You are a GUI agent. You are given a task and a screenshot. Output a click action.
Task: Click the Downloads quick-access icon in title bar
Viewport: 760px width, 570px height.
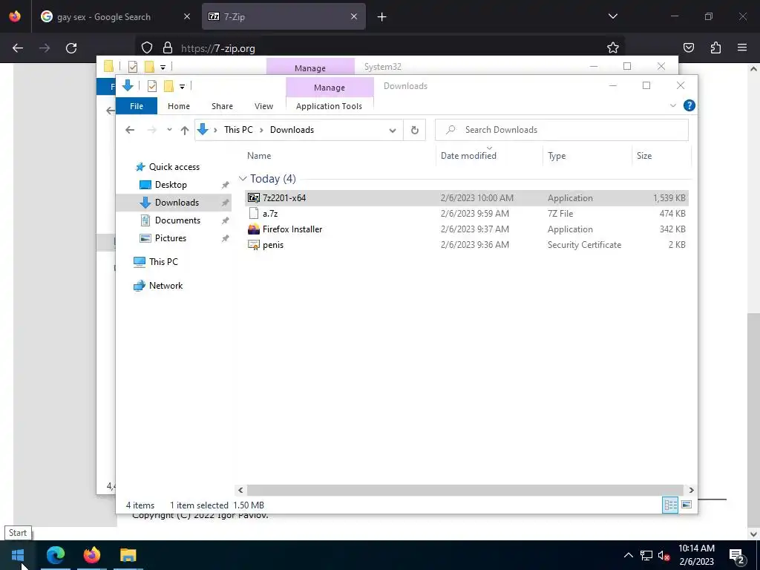[x=128, y=86]
